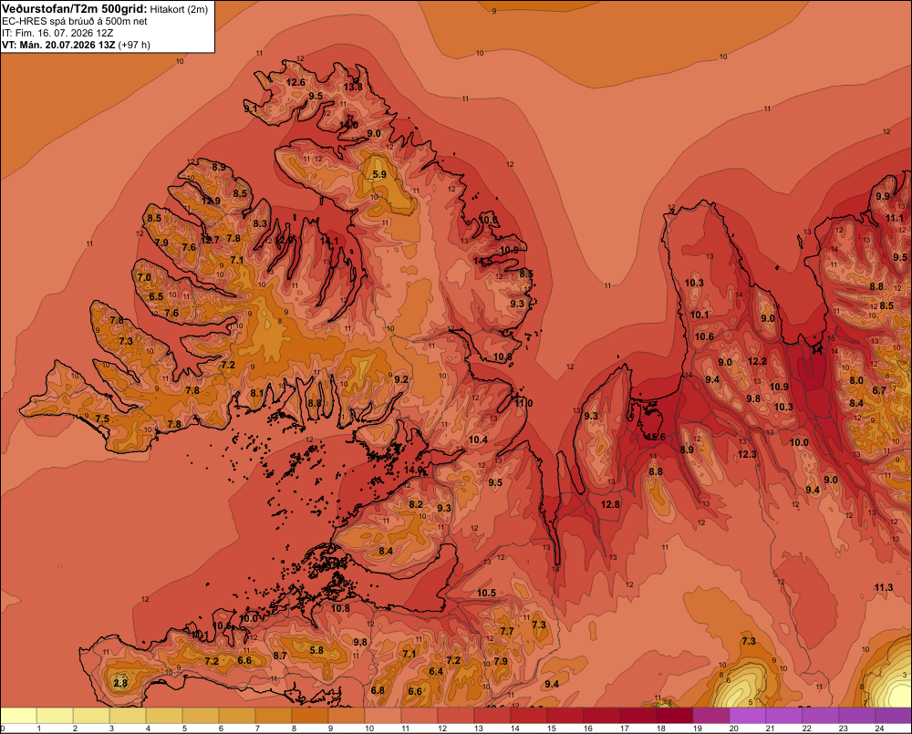Click the '2.8' temperature value
This screenshot has width=912, height=734.
pos(120,683)
